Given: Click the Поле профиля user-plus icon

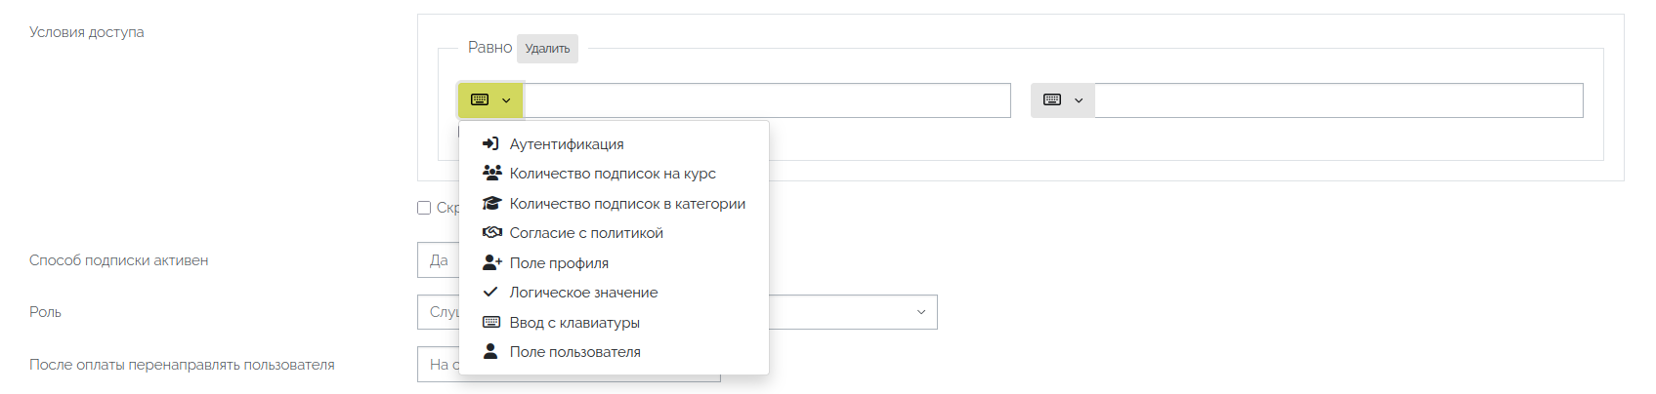Looking at the screenshot, I should tap(491, 263).
